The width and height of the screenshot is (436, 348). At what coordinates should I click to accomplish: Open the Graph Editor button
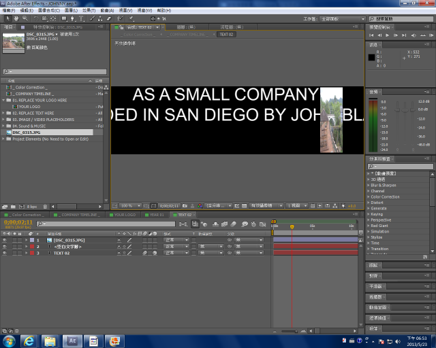point(263,224)
